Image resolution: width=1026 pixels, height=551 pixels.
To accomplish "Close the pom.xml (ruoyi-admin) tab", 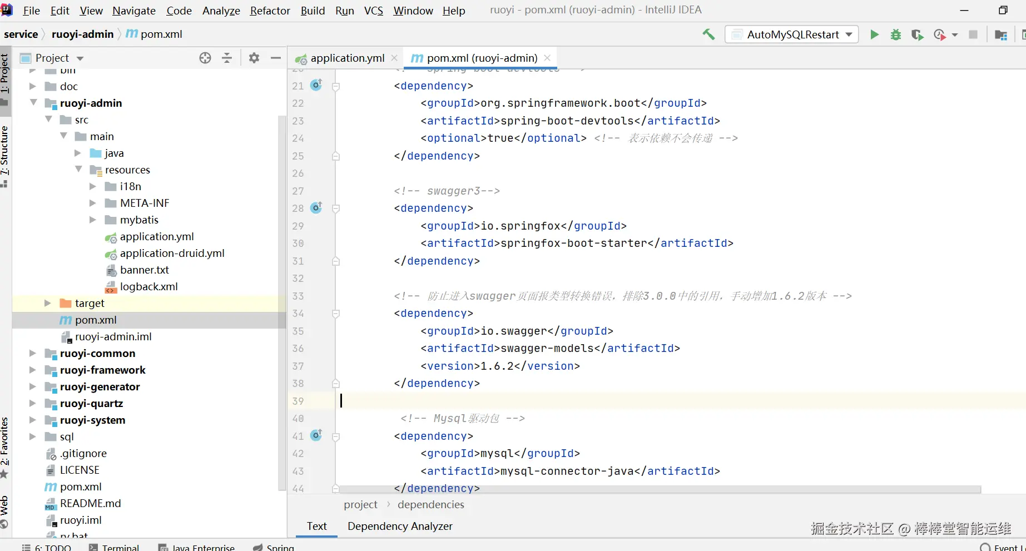I will tap(547, 58).
